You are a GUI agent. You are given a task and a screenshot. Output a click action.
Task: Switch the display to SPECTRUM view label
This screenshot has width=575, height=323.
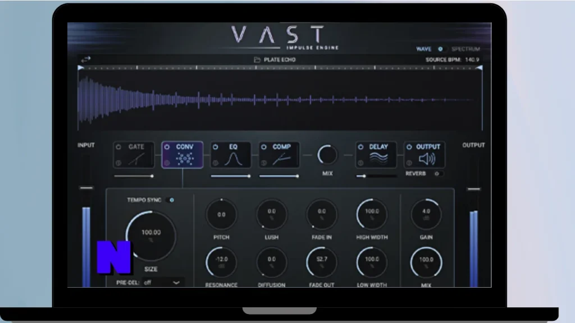click(x=466, y=49)
